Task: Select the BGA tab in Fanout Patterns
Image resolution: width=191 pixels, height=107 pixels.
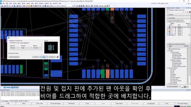Action: click(19, 43)
